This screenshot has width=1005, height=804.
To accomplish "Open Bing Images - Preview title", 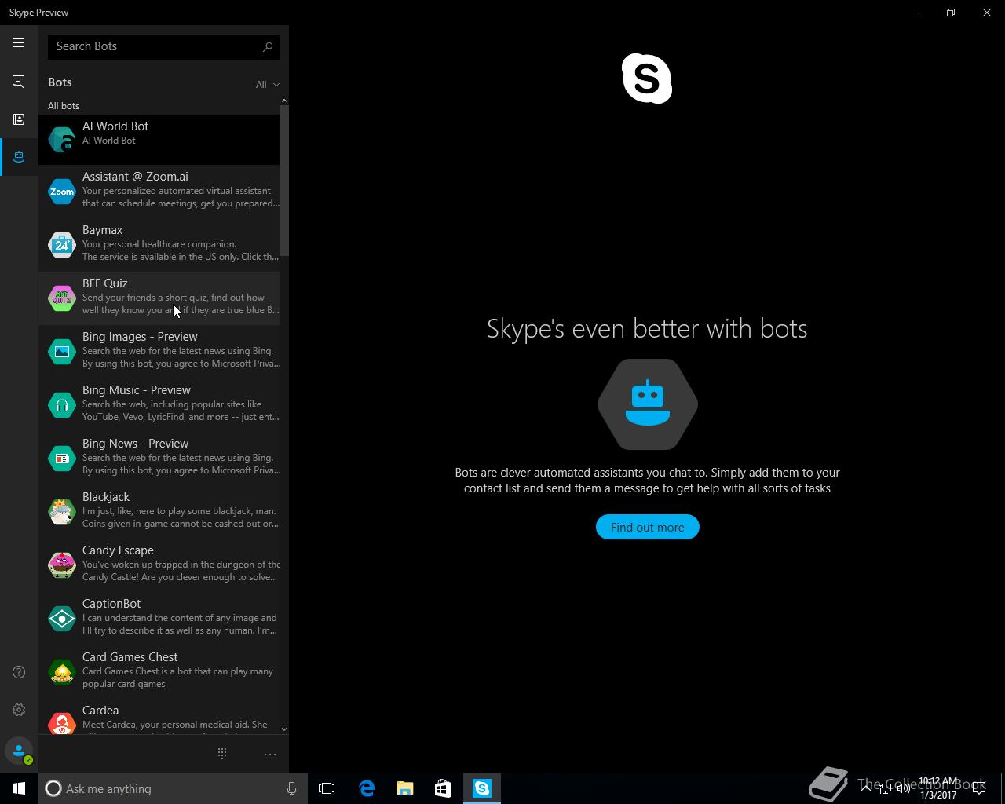I will coord(140,337).
